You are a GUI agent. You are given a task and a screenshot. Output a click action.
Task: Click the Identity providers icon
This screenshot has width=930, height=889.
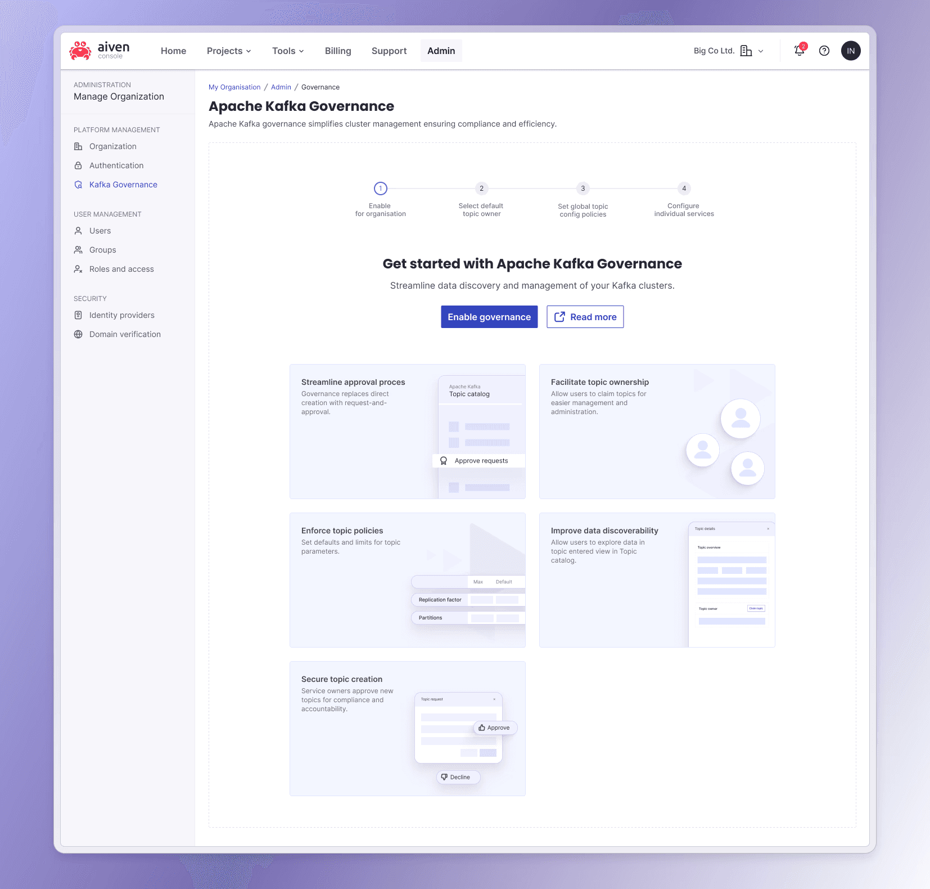(x=78, y=315)
